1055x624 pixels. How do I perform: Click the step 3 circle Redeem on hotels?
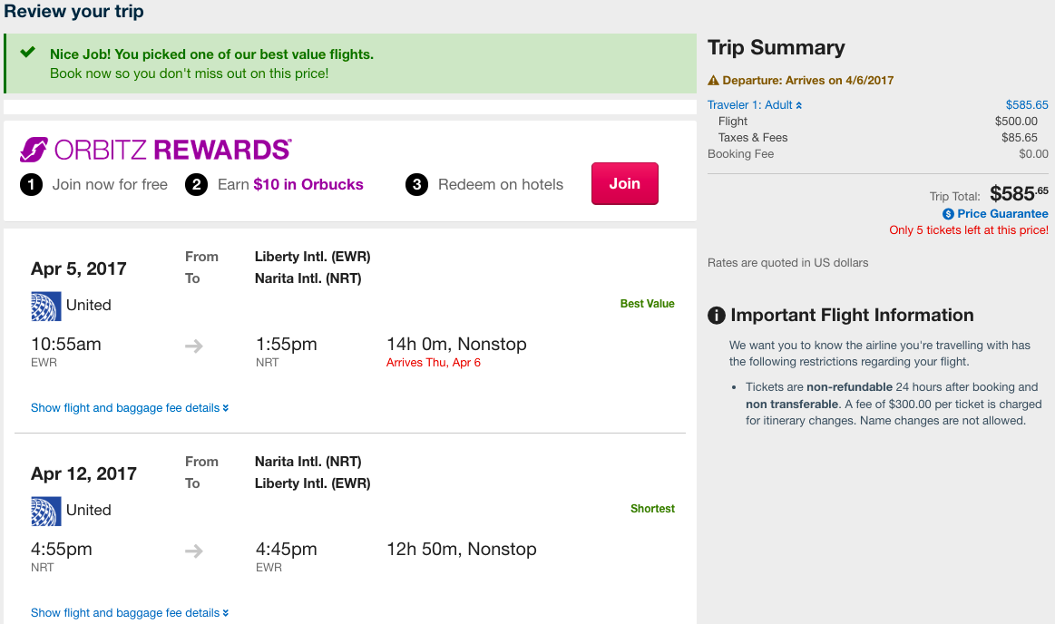click(416, 184)
